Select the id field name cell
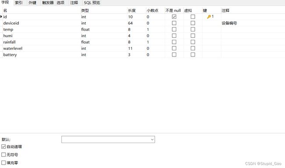Screen dimensions: 285x168 [x=41, y=17]
